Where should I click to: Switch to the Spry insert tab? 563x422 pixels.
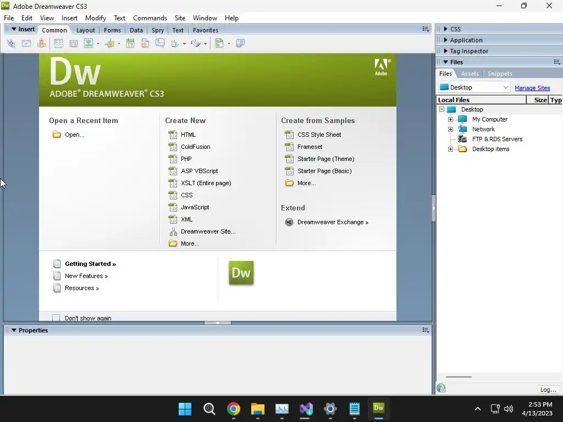158,30
